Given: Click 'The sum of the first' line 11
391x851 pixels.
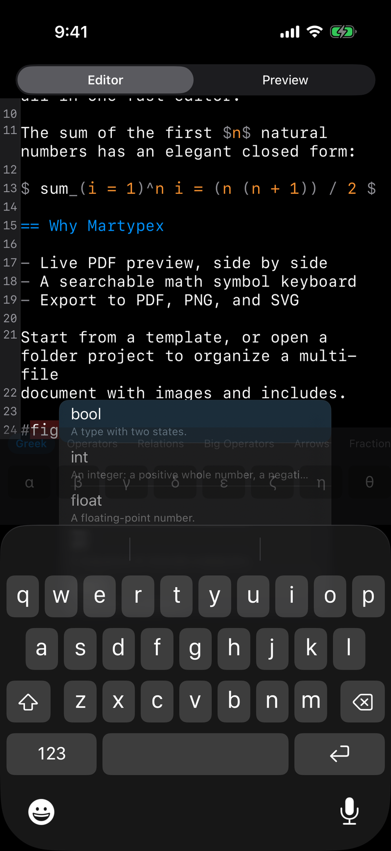Looking at the screenshot, I should (174, 133).
